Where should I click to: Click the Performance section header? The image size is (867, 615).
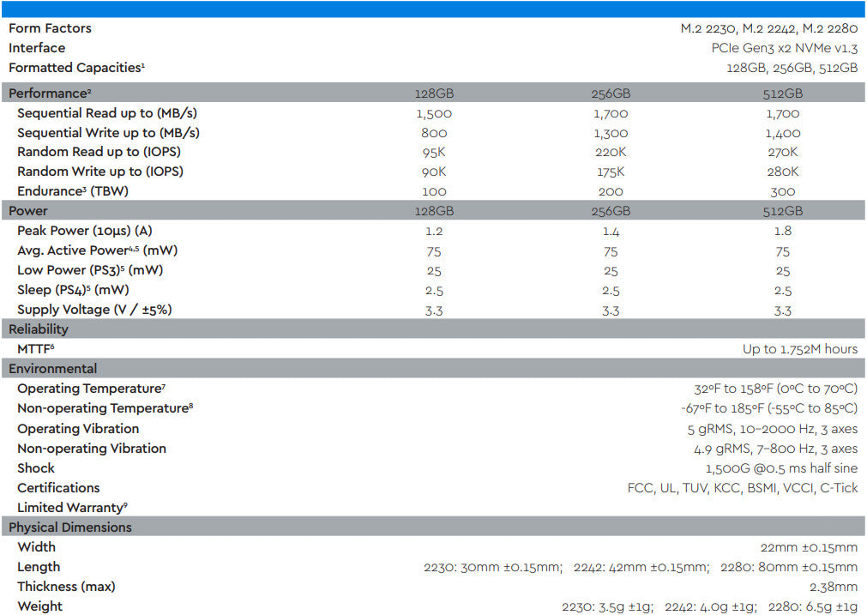coord(50,93)
